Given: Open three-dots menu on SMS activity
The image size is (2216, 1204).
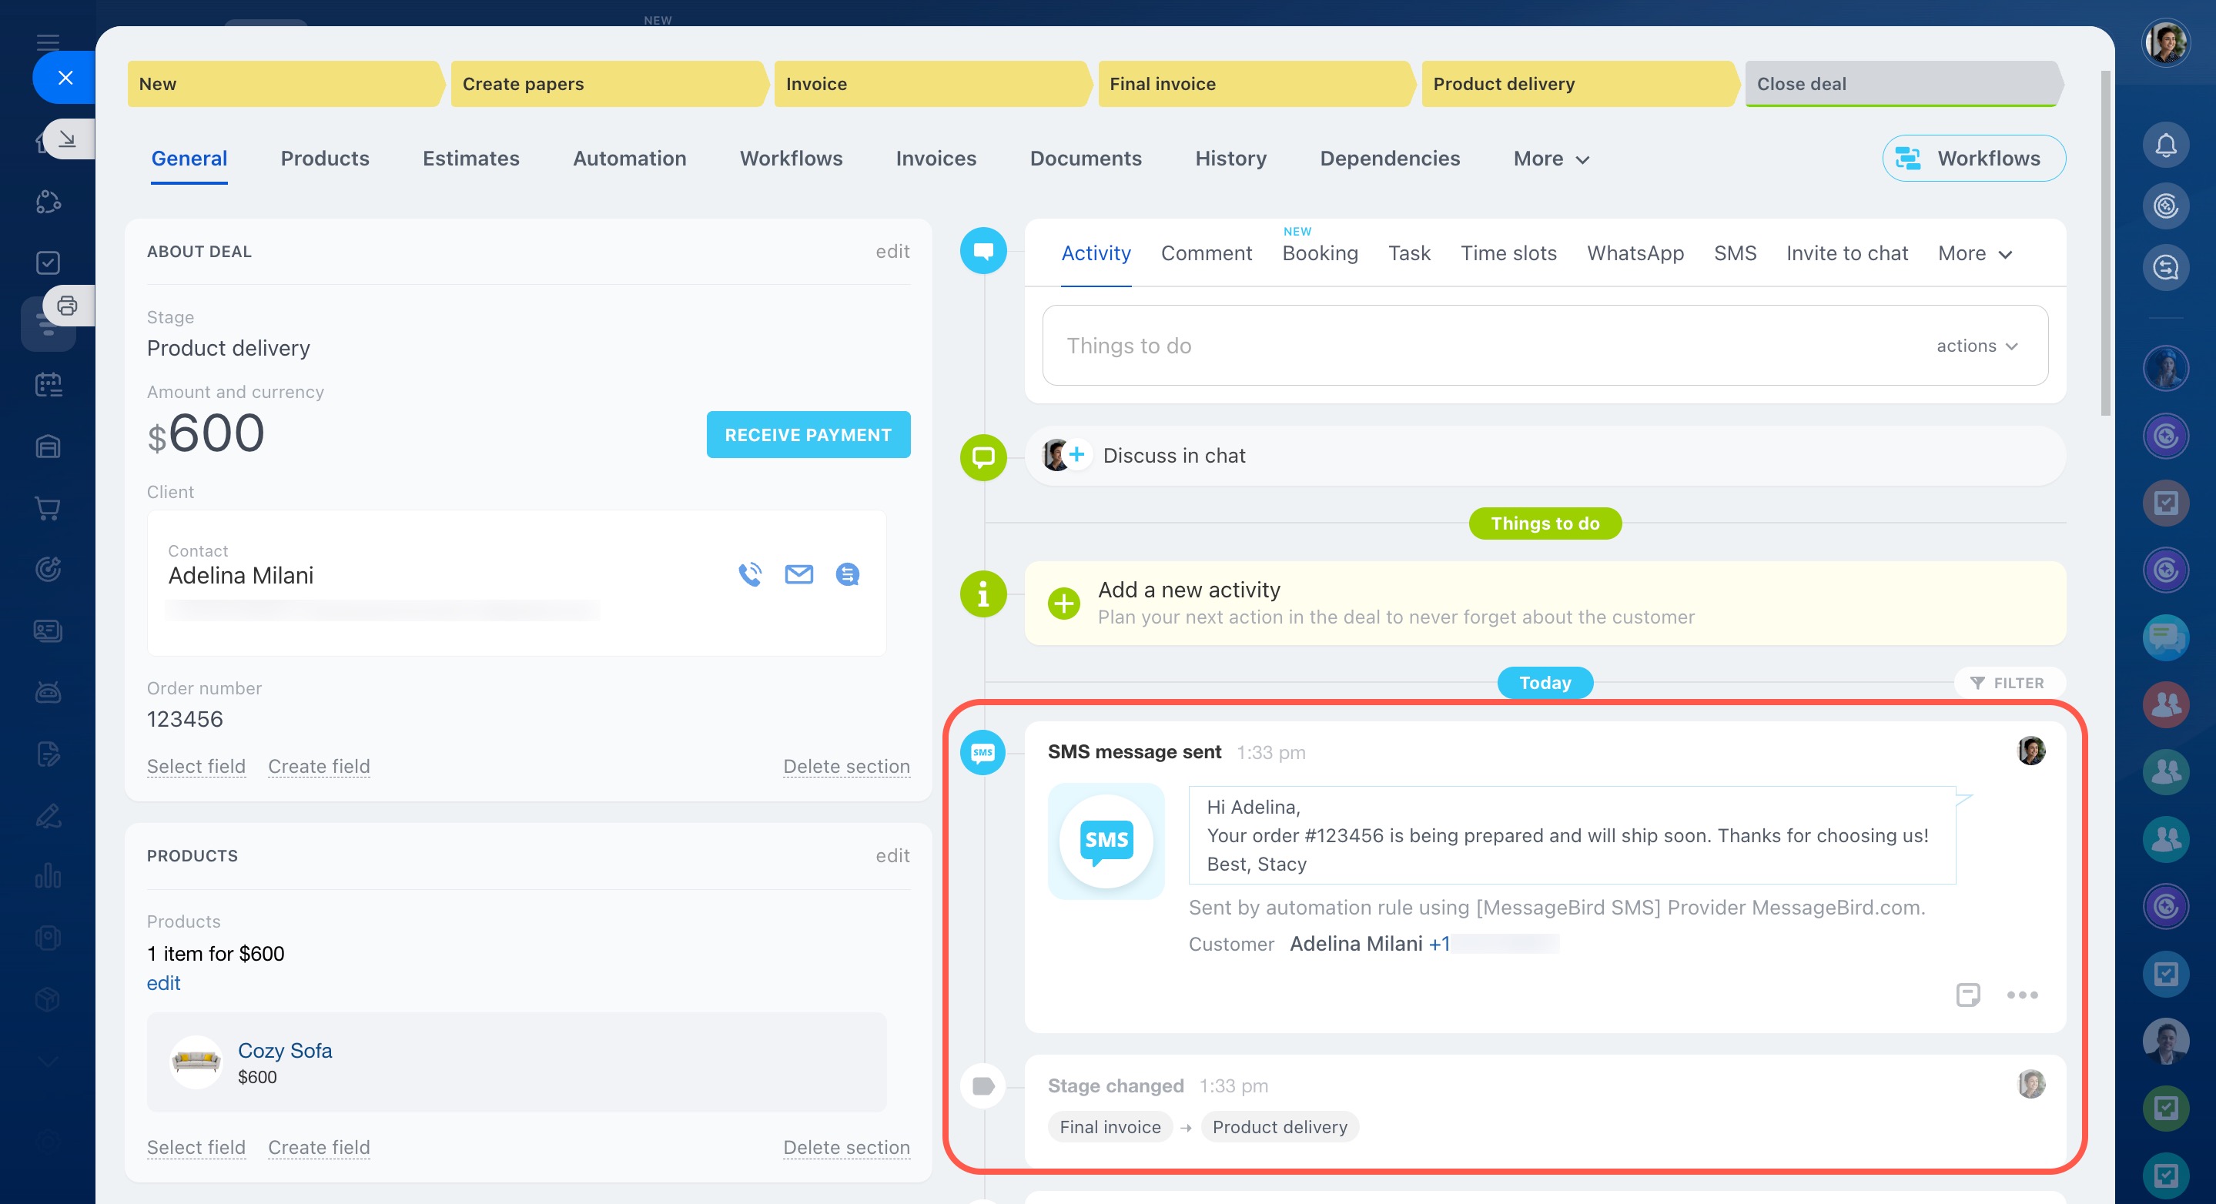Looking at the screenshot, I should point(2022,995).
